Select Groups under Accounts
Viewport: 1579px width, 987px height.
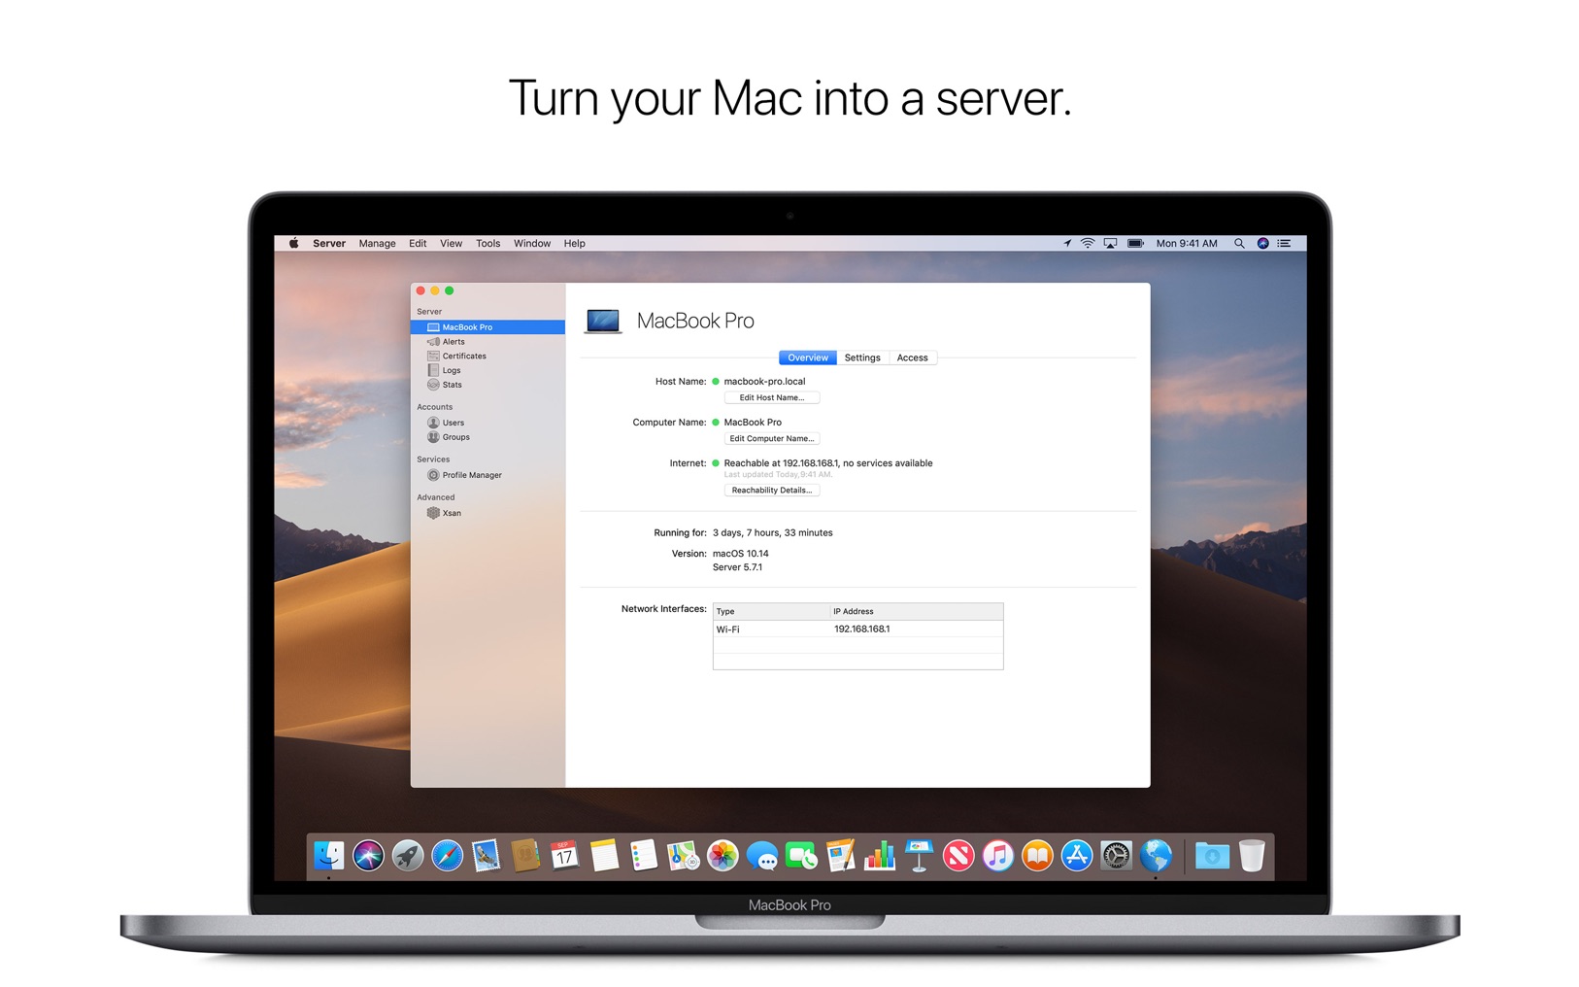pos(455,437)
